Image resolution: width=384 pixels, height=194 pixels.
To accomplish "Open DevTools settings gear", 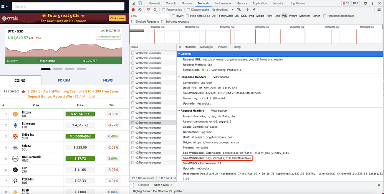I will tap(366, 3).
